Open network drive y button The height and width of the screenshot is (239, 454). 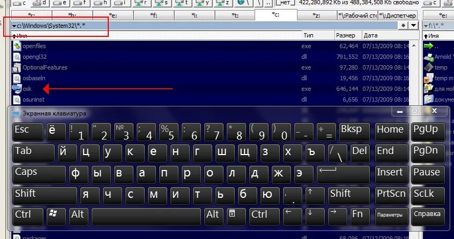pyautogui.click(x=203, y=3)
